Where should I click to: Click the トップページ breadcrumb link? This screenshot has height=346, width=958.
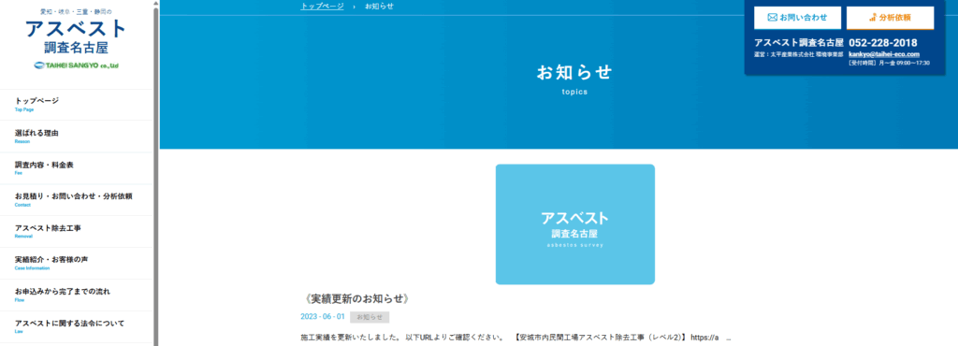[322, 7]
